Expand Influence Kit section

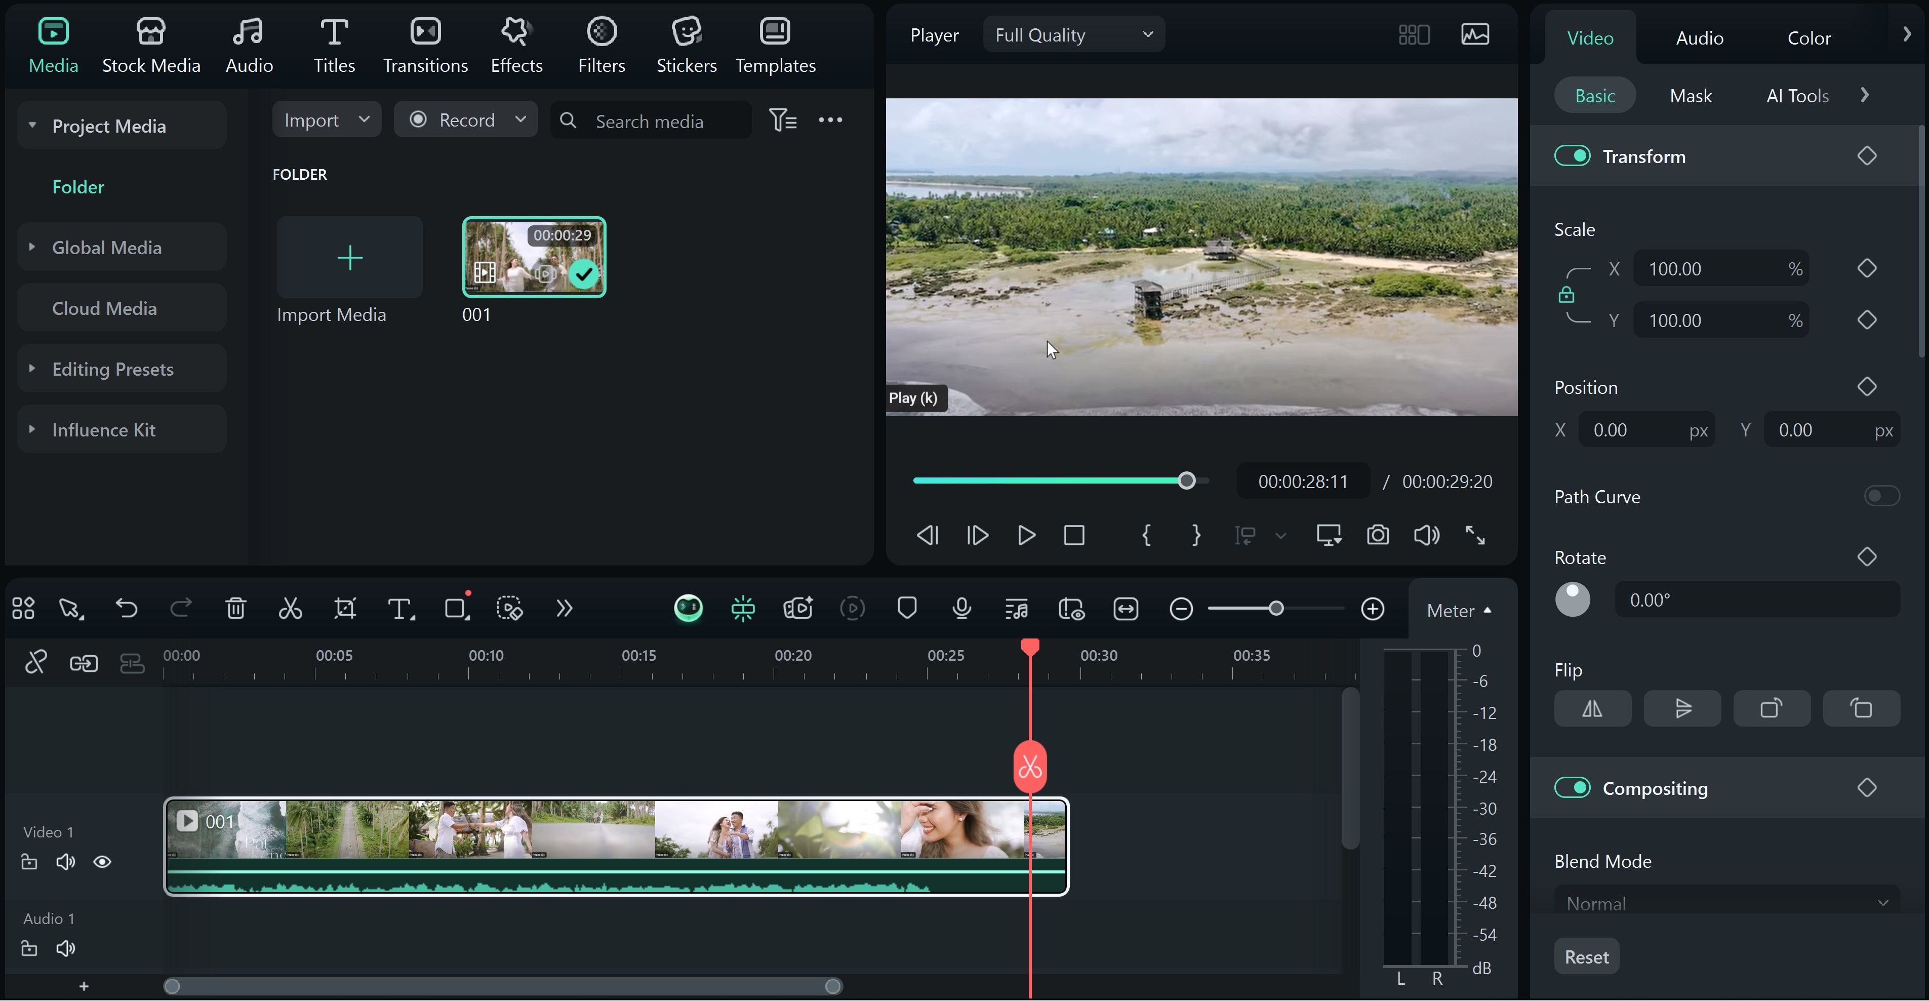click(x=31, y=429)
